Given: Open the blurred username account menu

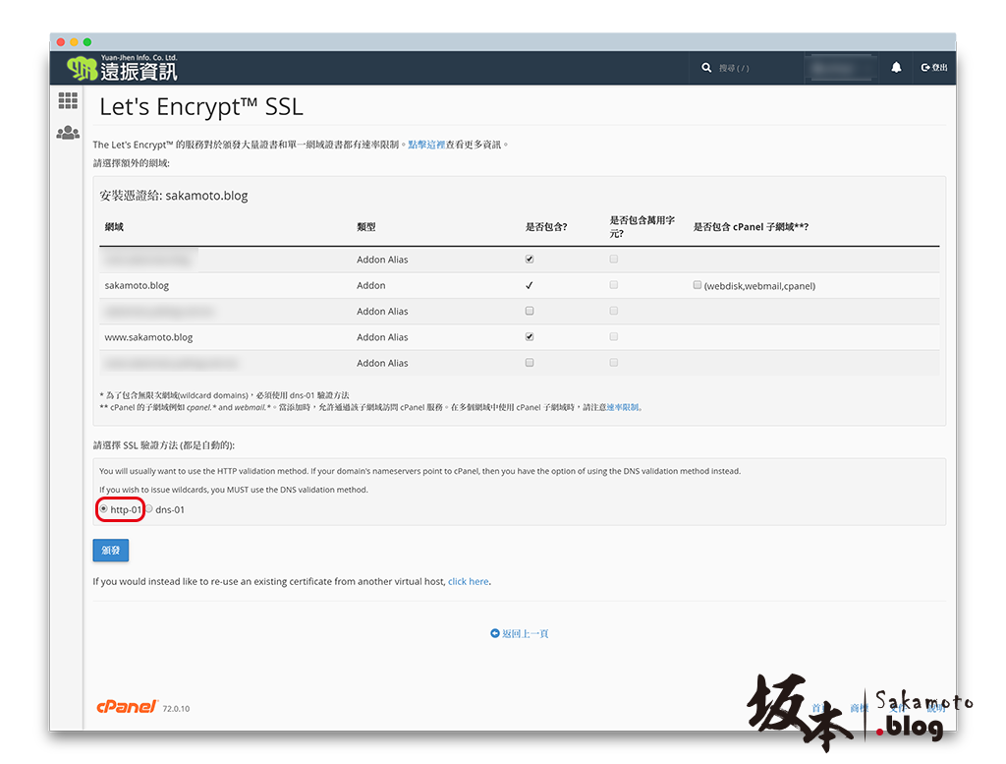Looking at the screenshot, I should tap(840, 68).
